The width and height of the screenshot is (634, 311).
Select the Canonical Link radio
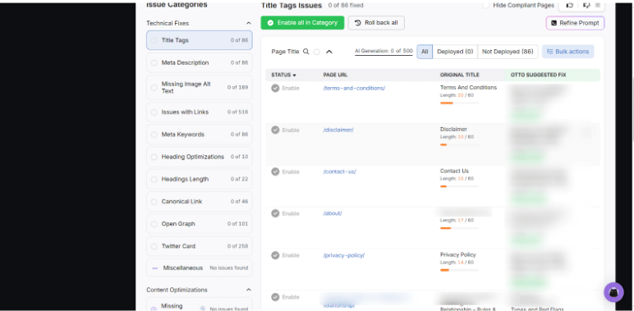pyautogui.click(x=154, y=202)
